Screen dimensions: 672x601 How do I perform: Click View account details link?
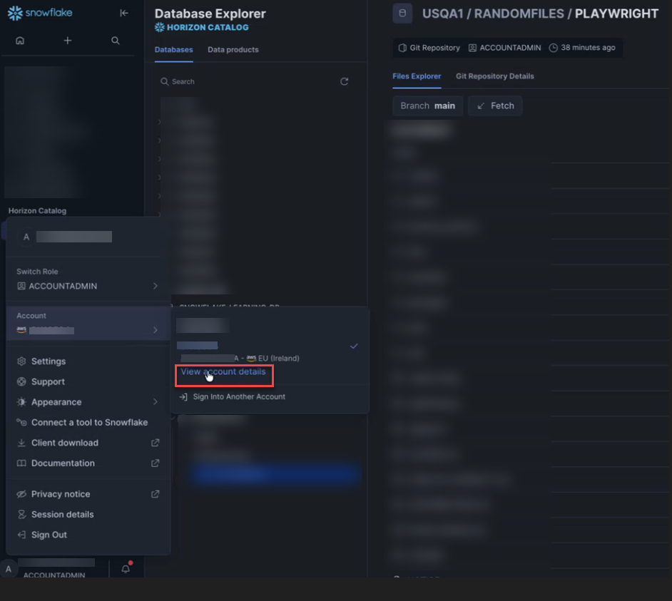(x=223, y=371)
